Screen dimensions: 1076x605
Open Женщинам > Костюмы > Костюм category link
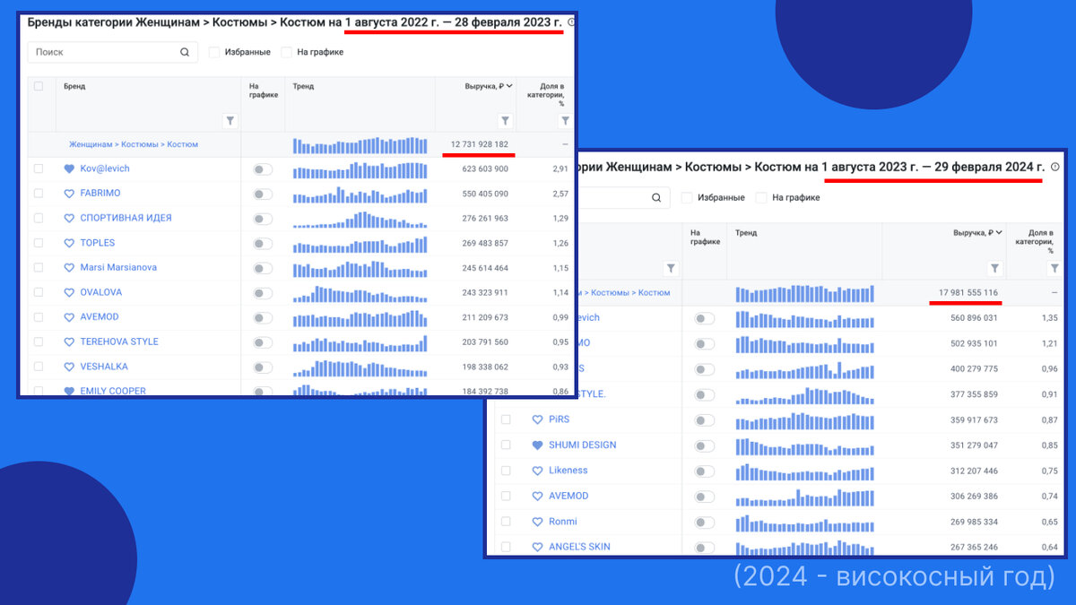(134, 144)
